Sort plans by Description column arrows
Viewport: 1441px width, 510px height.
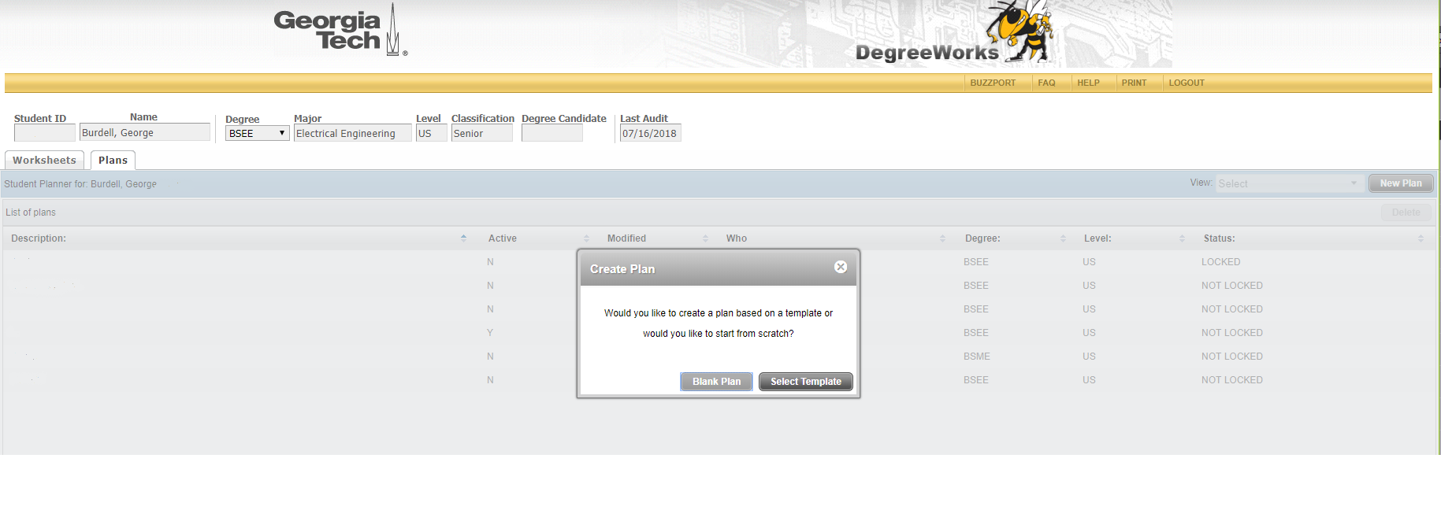[x=463, y=238]
